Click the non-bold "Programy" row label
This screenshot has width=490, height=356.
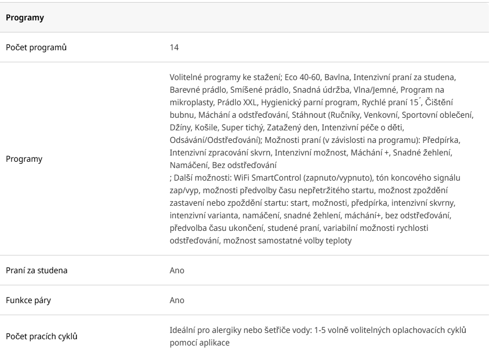point(24,158)
